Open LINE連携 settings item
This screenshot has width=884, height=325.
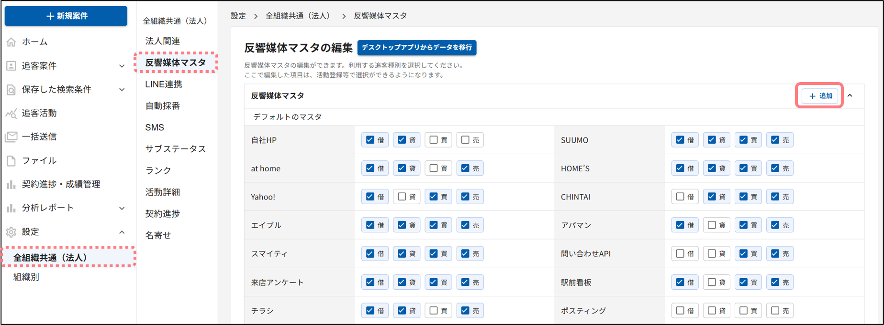(x=164, y=84)
